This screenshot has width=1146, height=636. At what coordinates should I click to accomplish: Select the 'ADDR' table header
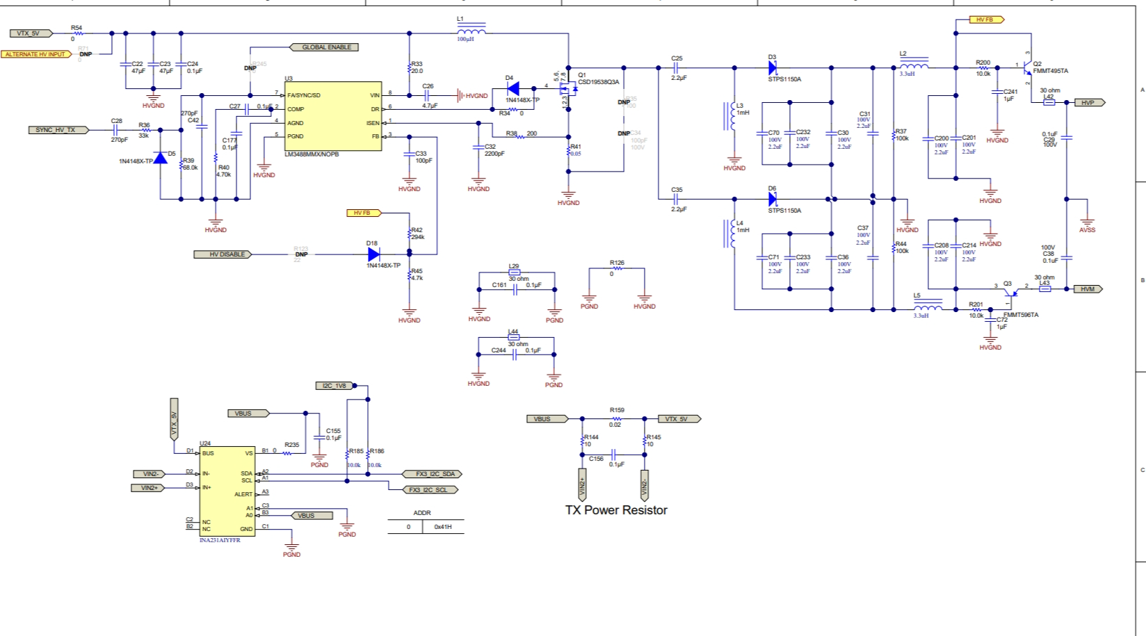tap(422, 513)
